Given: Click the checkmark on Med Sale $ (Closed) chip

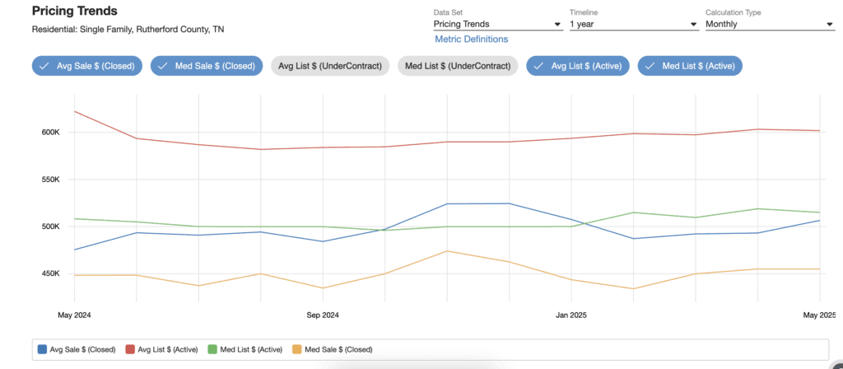Looking at the screenshot, I should click(162, 66).
